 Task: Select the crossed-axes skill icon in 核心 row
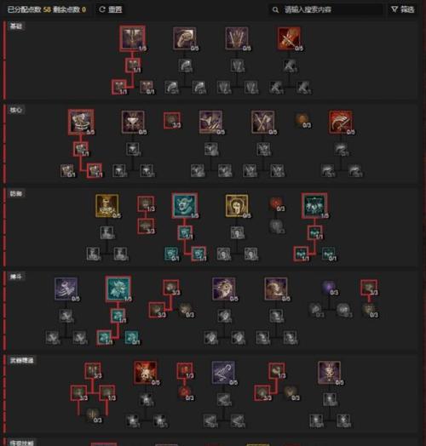262,122
